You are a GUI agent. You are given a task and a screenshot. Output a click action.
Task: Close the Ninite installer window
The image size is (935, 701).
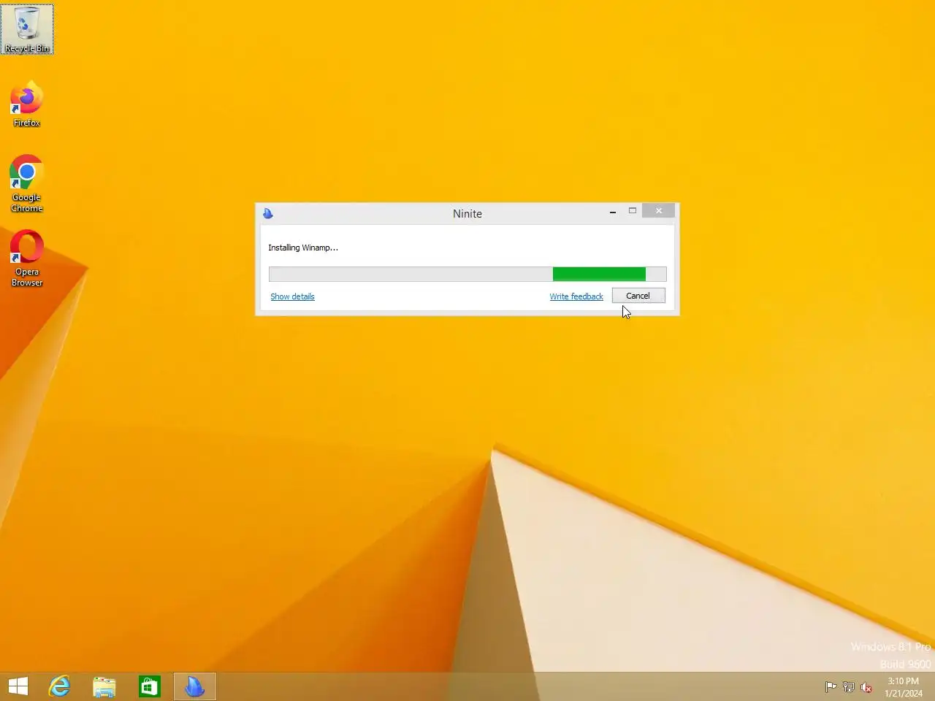coord(659,211)
